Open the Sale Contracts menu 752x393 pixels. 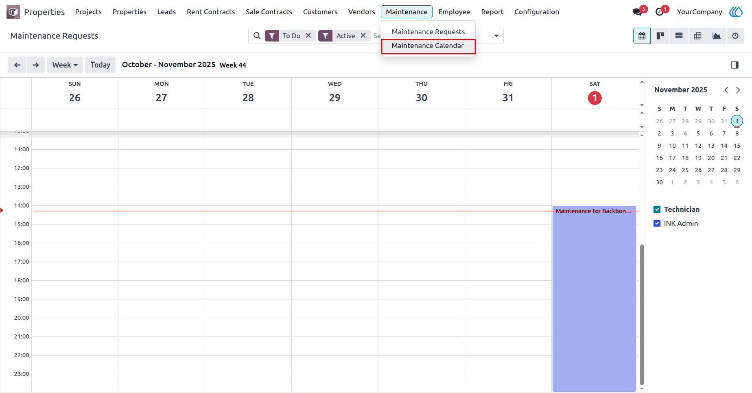(269, 12)
